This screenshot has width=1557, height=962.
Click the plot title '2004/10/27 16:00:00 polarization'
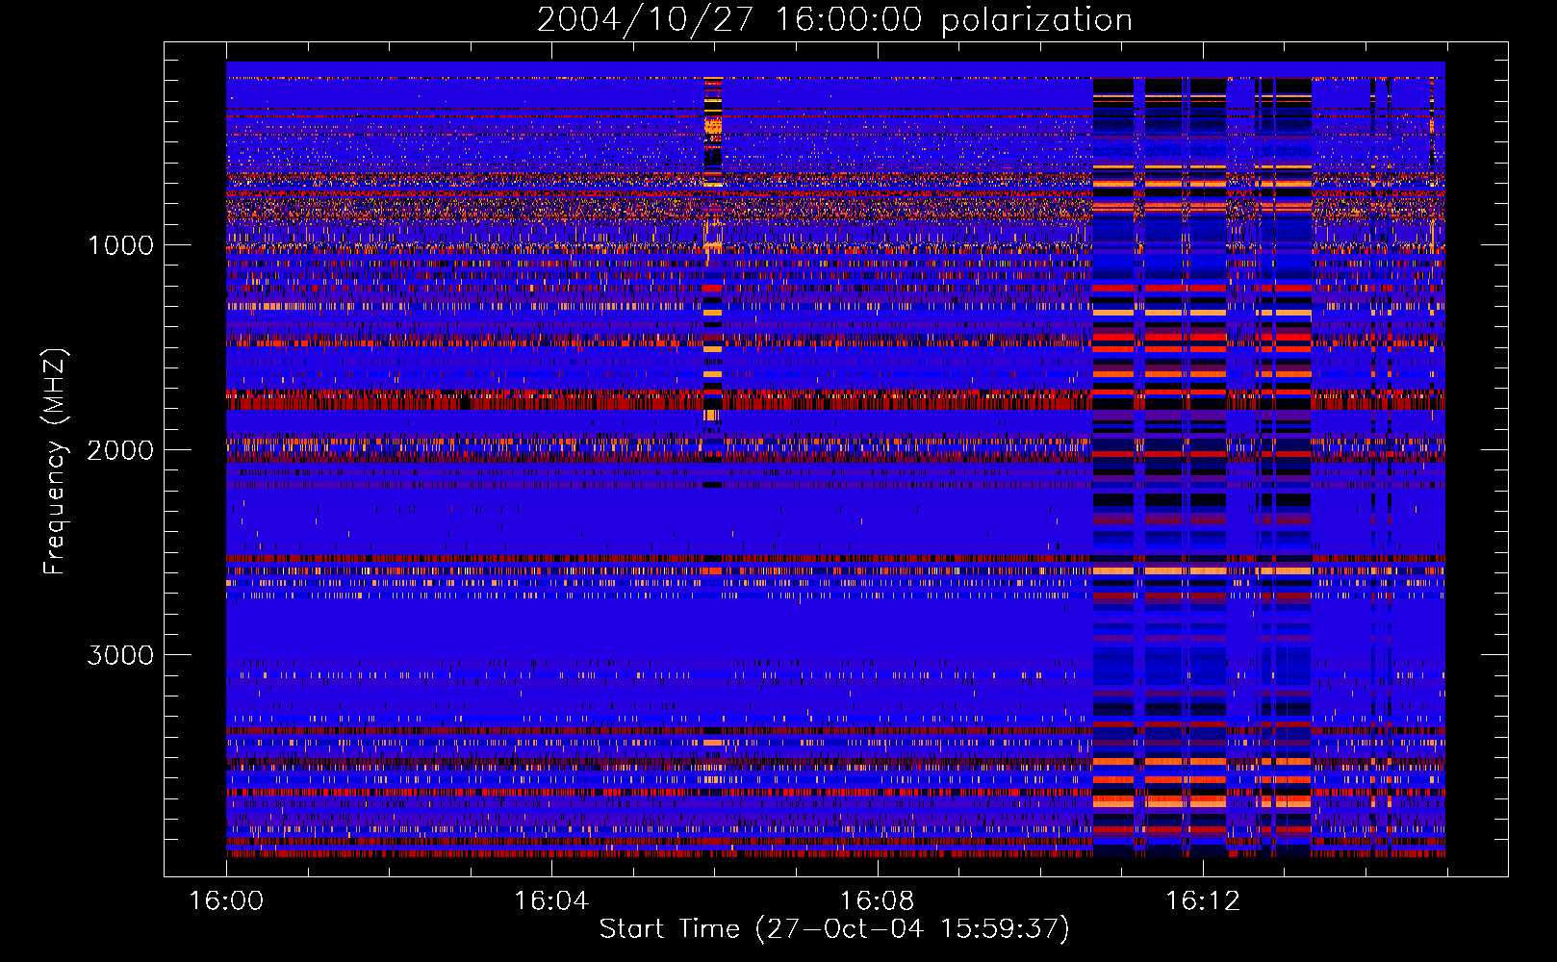834,19
